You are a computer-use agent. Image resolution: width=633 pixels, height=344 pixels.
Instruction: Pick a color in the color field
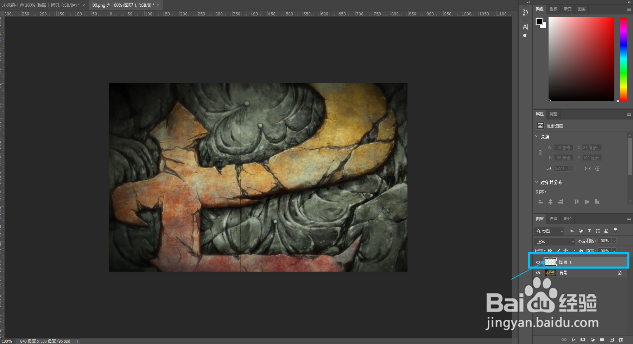pyautogui.click(x=581, y=59)
